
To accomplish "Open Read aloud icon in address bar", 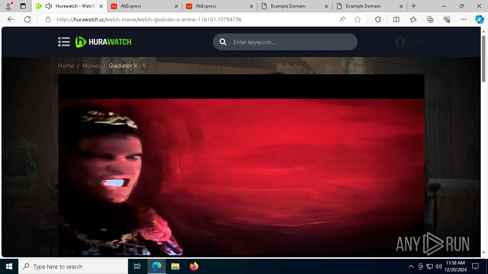I will coord(342,19).
